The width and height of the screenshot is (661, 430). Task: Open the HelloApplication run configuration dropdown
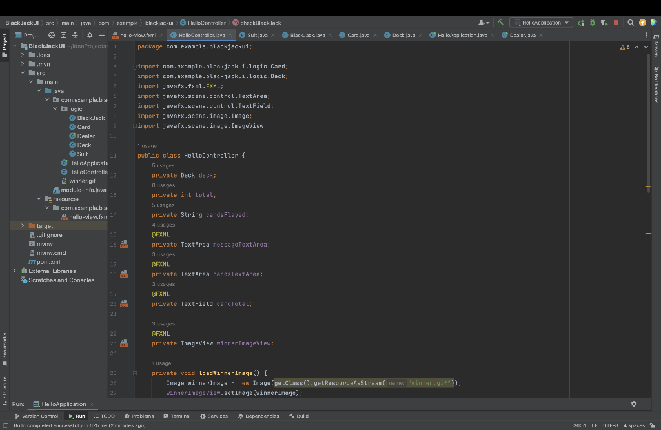coord(541,23)
